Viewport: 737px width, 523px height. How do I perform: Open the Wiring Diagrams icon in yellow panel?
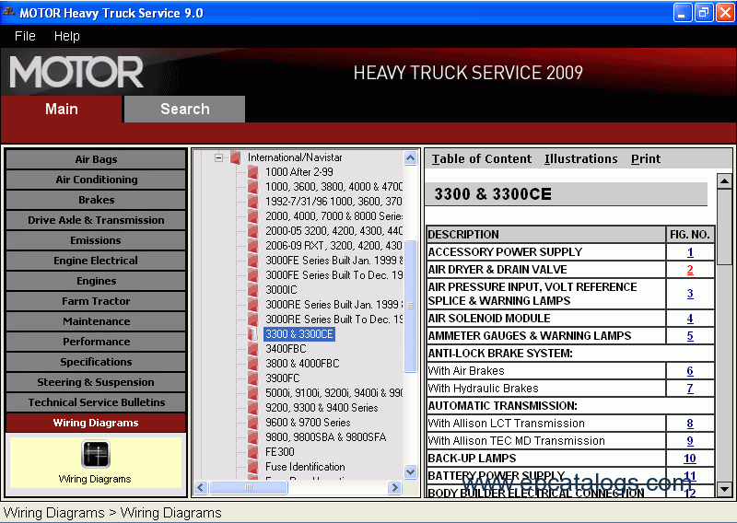coord(96,454)
